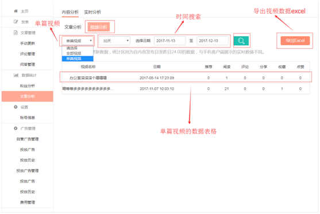Click the 导出Excel export button
Viewport: 320px width, 214px height.
(x=295, y=41)
